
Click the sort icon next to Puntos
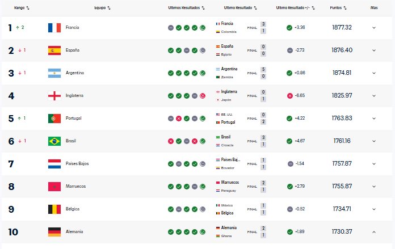click(x=345, y=9)
